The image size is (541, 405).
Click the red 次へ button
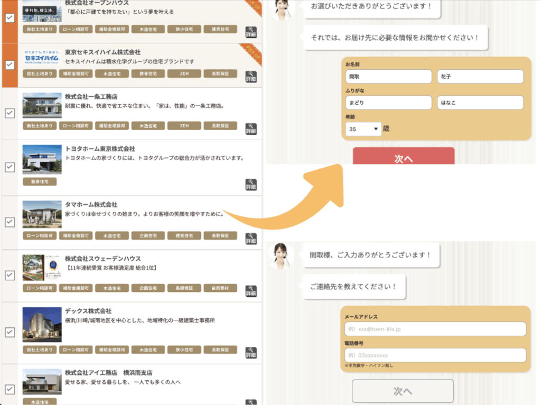(403, 156)
